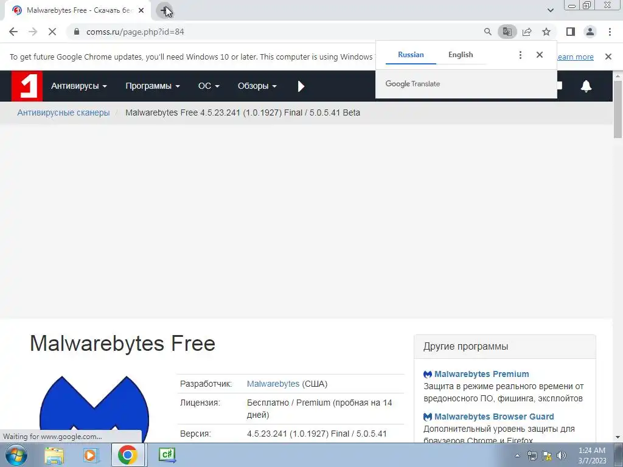Click the Версия row value text
The width and height of the screenshot is (623, 467).
tap(316, 434)
